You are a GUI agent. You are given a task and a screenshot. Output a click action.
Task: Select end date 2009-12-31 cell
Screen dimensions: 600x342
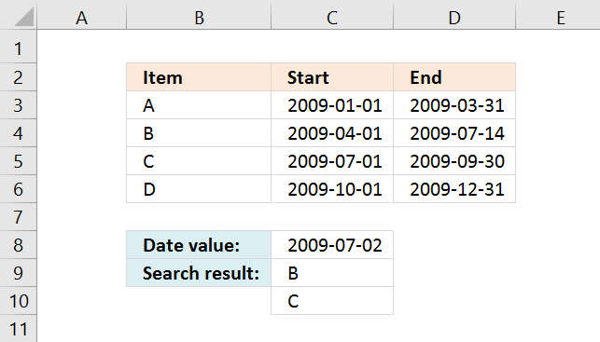coord(454,189)
